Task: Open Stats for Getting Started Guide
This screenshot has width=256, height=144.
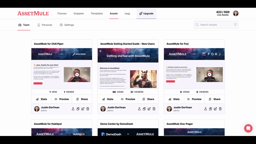Action: (108, 99)
